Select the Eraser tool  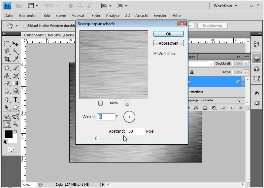coord(7,83)
